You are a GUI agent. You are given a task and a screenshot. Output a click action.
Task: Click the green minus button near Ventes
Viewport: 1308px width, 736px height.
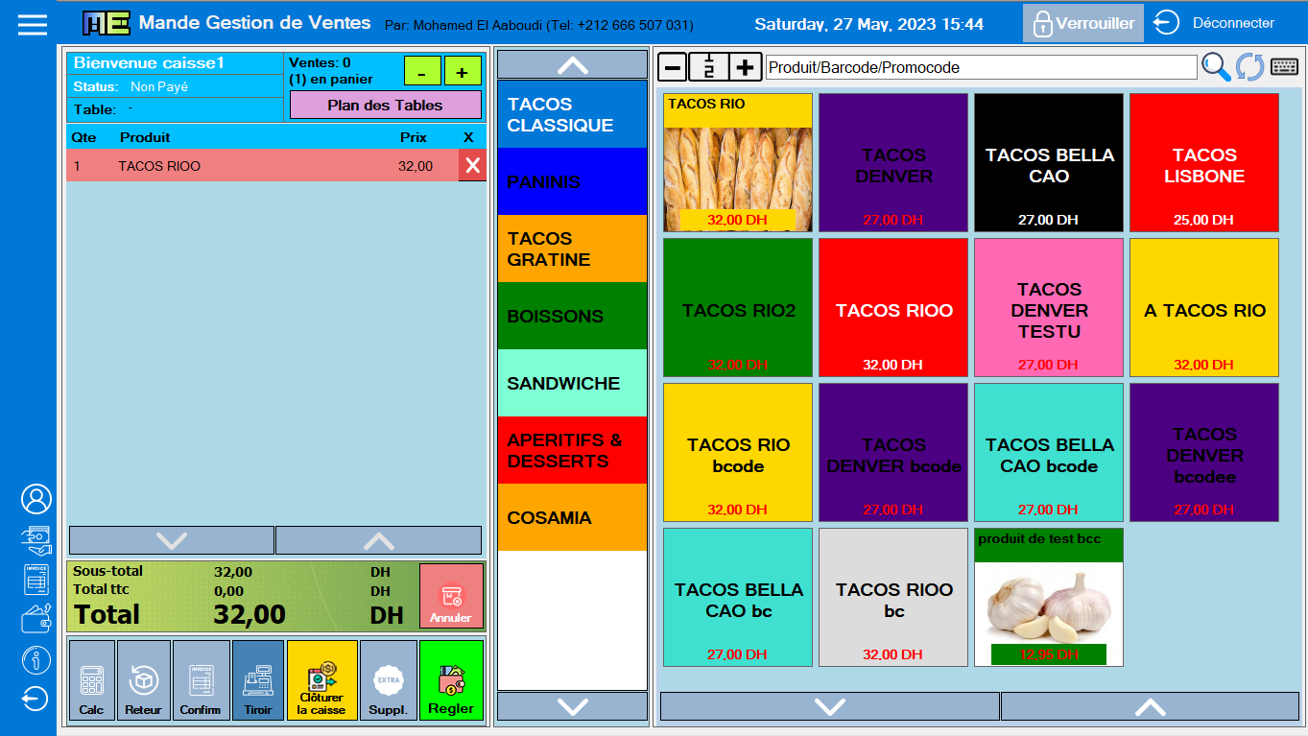422,72
